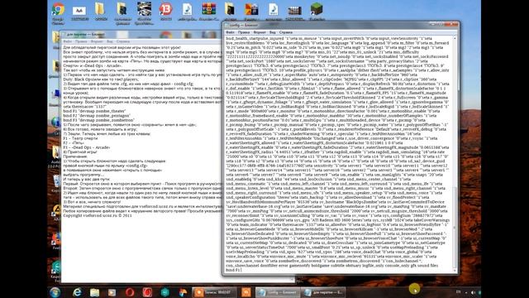Open the teal hexagon app in the taskbar
The height and width of the screenshot is (298, 529).
[165, 292]
